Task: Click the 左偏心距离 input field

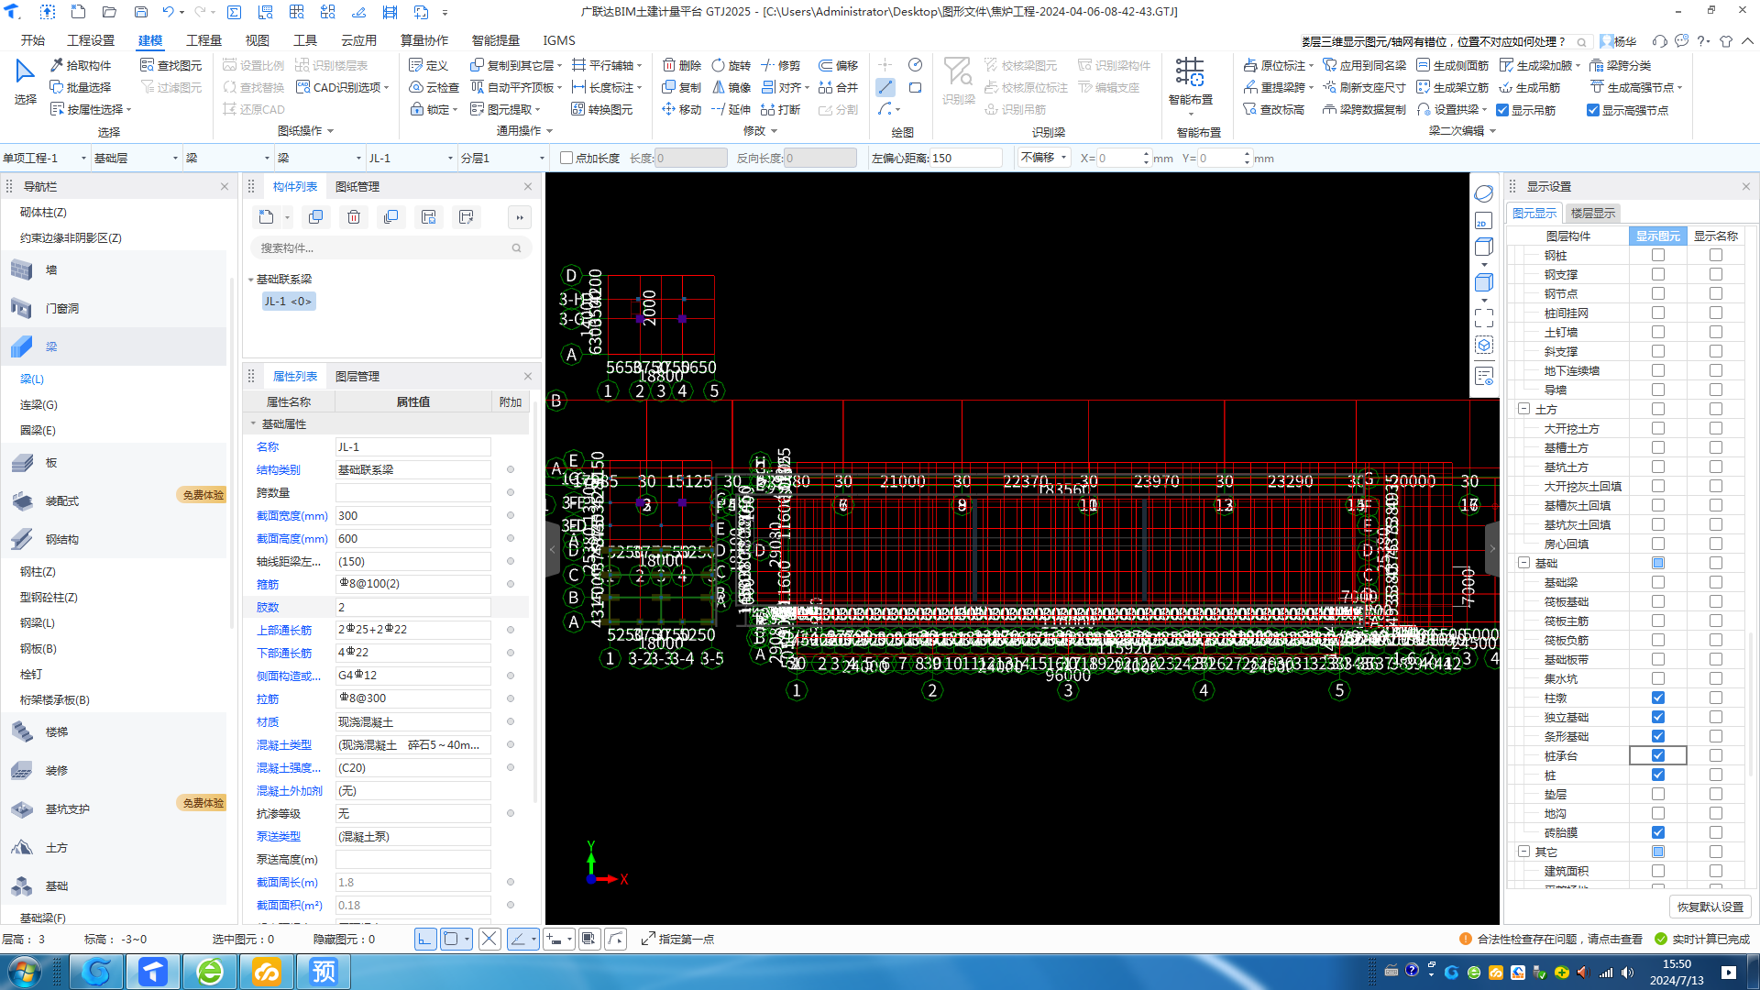Action: [965, 158]
